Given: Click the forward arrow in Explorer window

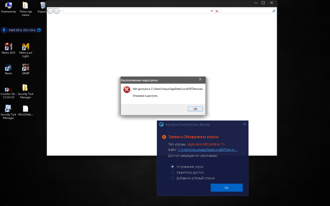Looking at the screenshot, I should (x=57, y=11).
